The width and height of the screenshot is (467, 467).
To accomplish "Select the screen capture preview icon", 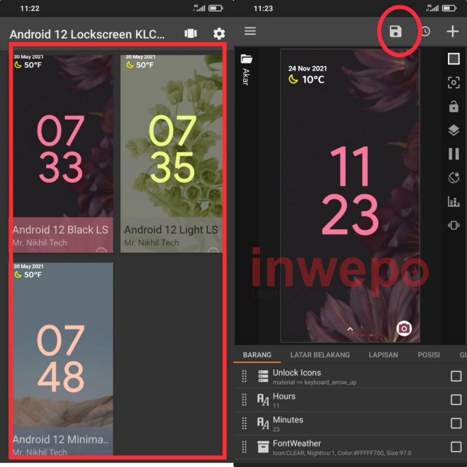I will point(453,83).
